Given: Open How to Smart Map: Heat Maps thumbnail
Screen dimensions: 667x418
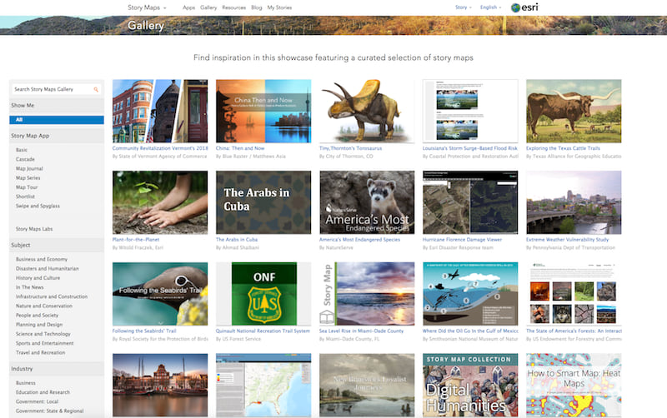Looking at the screenshot, I should click(574, 385).
